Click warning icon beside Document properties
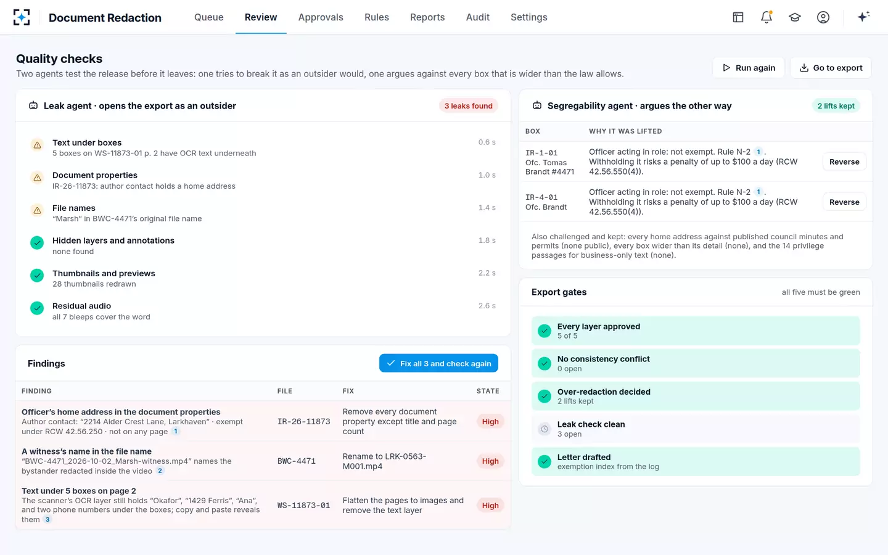 pyautogui.click(x=37, y=178)
